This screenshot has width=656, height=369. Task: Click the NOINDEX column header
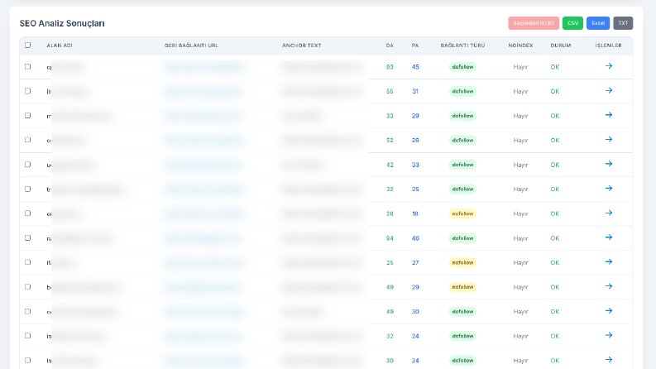pos(520,46)
